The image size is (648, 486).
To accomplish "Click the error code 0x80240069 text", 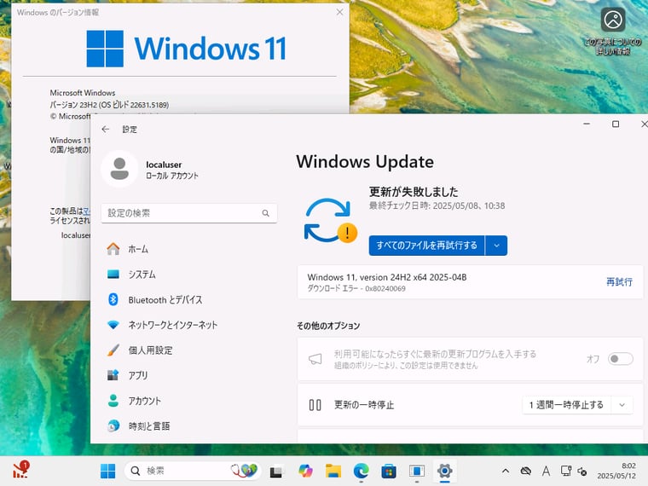I will pyautogui.click(x=385, y=288).
